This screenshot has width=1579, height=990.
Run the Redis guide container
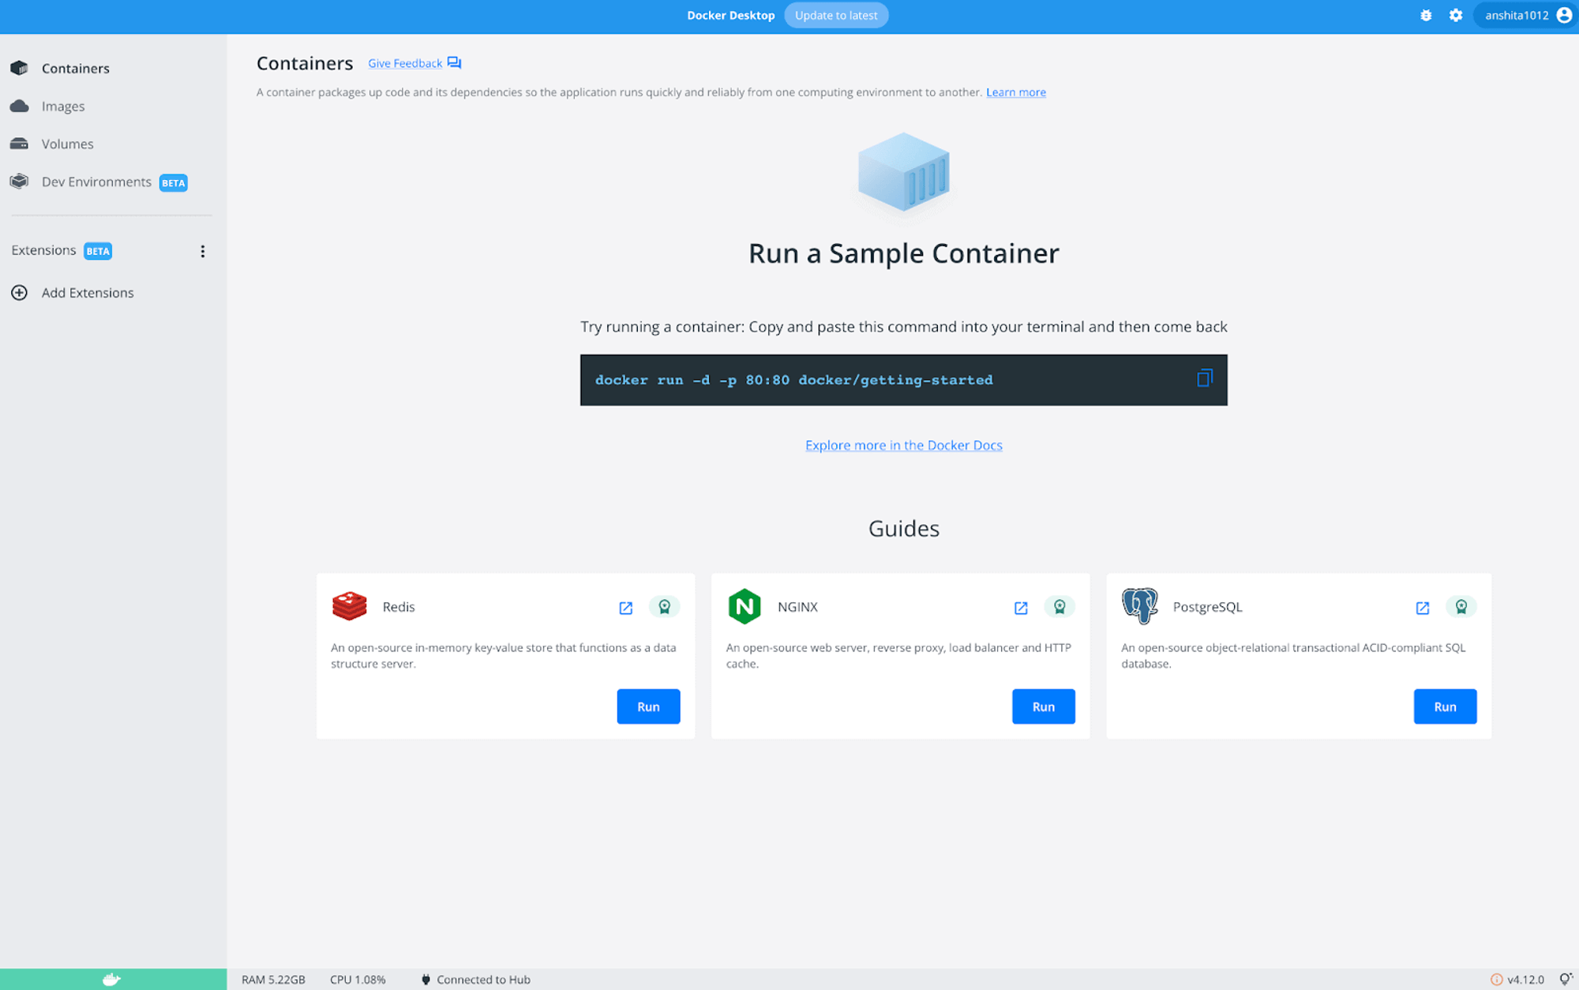(647, 707)
